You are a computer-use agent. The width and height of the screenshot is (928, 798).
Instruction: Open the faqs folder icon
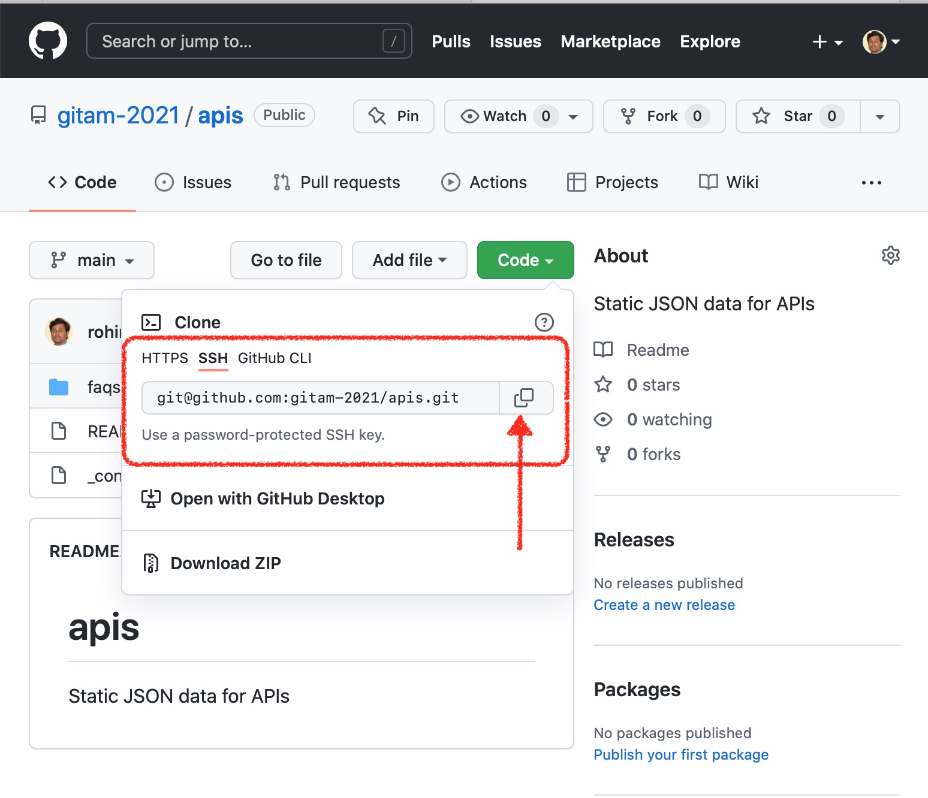click(59, 387)
